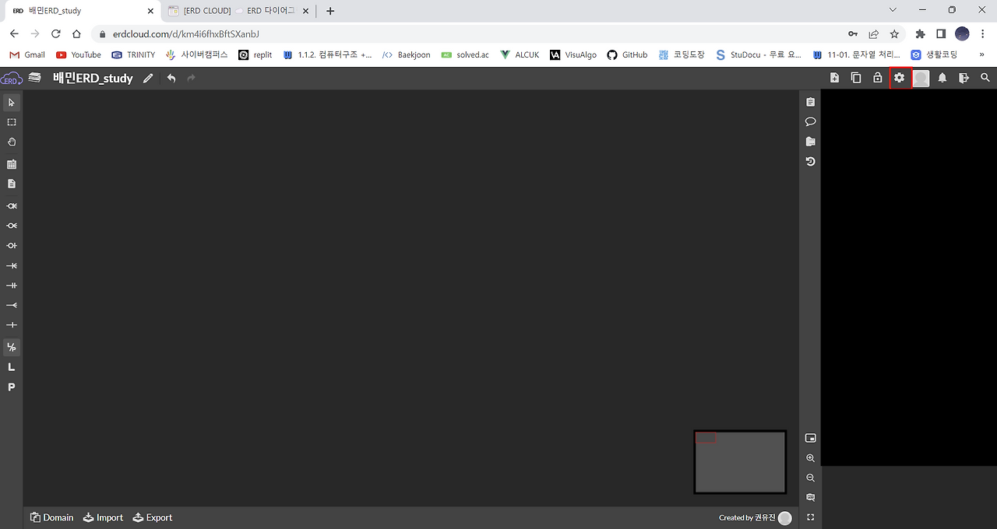Go back in browser history
Screen dimensions: 997x529
[14, 34]
